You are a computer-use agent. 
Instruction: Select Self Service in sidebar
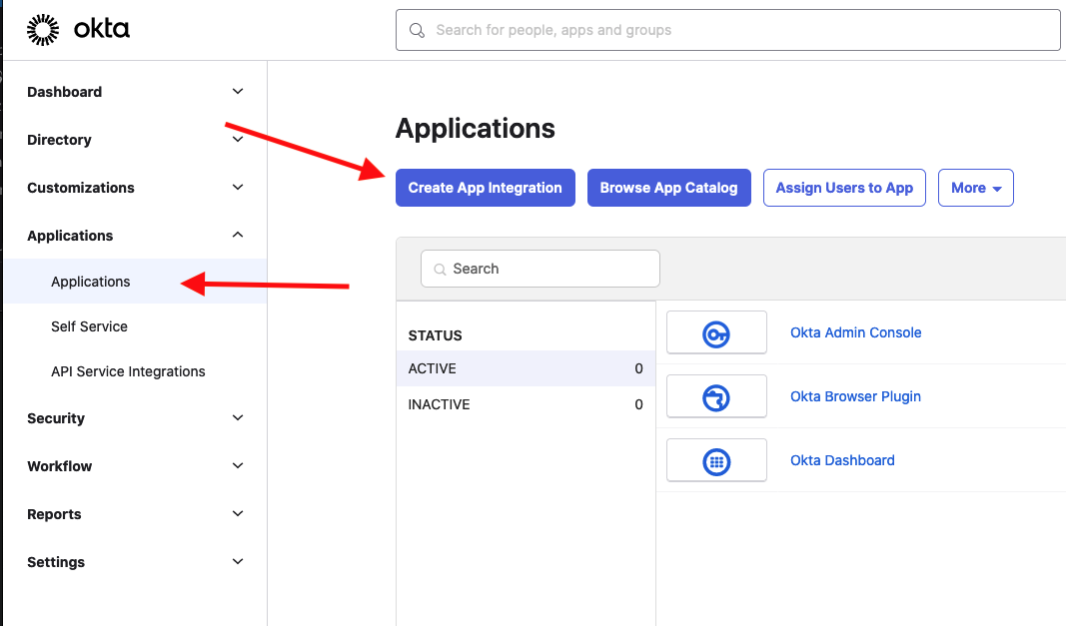(89, 326)
